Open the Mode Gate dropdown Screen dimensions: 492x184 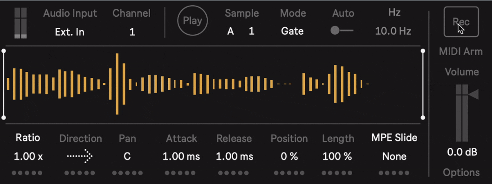pos(292,32)
